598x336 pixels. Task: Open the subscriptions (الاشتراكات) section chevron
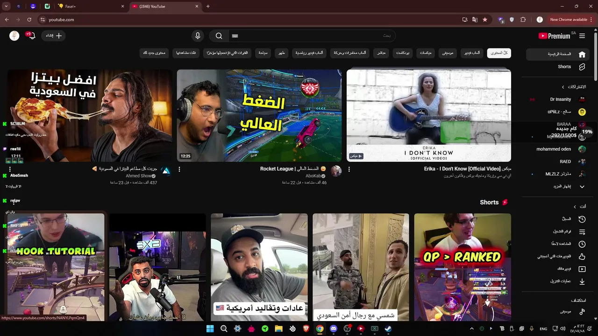click(563, 87)
